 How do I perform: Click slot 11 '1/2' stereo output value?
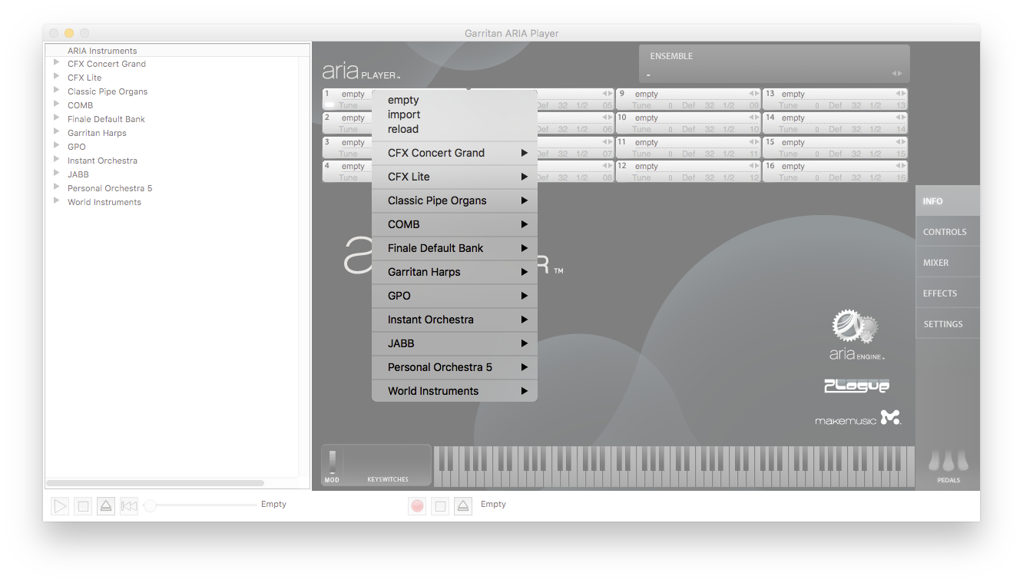(x=728, y=154)
